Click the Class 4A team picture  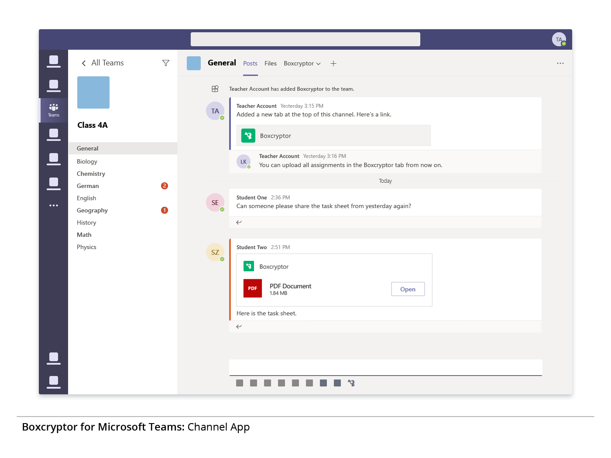pos(93,92)
